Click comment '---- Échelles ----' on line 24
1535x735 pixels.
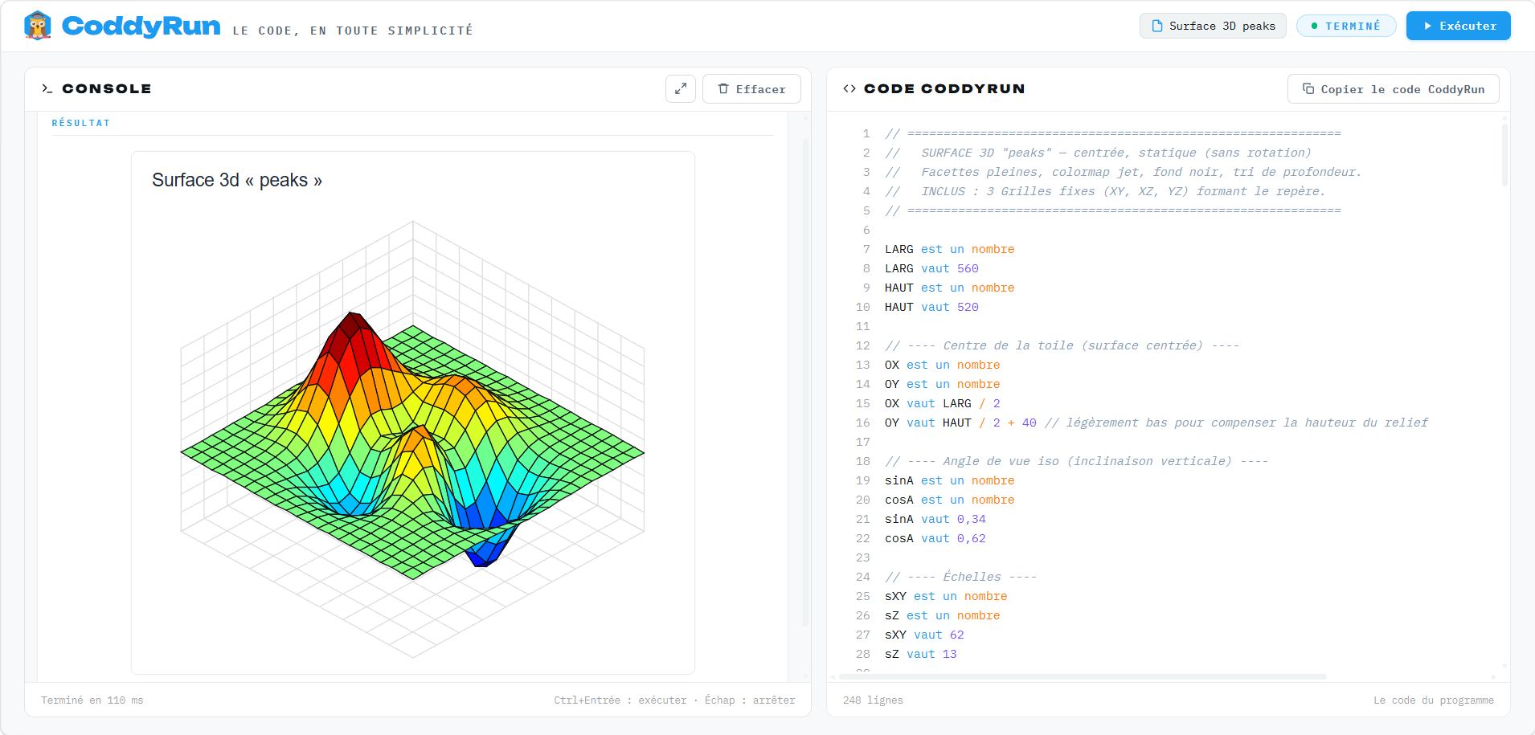(961, 577)
